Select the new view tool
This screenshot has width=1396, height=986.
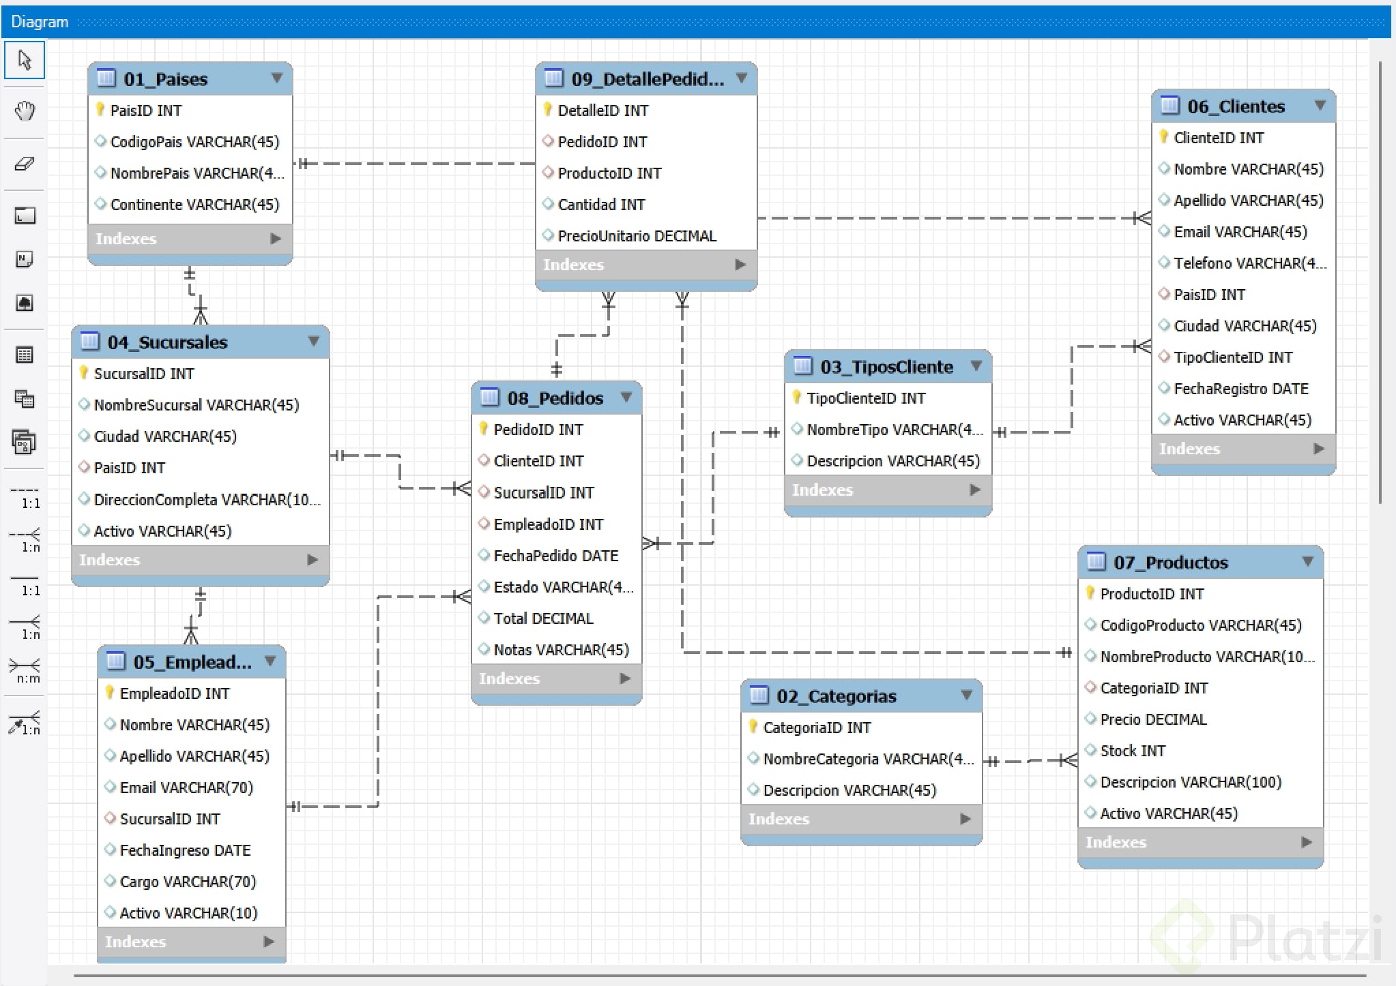click(25, 399)
